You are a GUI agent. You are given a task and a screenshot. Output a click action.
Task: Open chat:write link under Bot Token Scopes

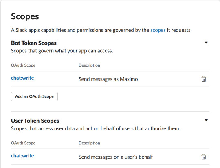(22, 78)
